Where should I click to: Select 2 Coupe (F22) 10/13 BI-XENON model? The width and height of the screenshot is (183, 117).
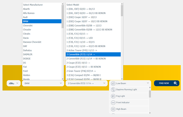click(93, 67)
